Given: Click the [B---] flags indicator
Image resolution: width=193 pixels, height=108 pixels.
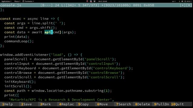Looking at the screenshot, I should (x=46, y=5).
